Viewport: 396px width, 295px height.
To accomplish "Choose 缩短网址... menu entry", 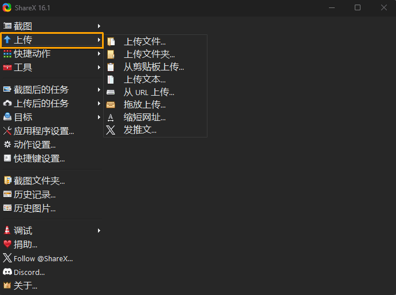I will click(155, 117).
